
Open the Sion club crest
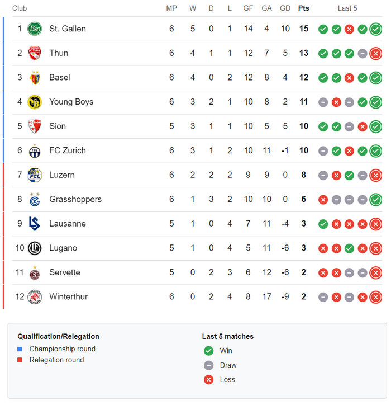35,126
